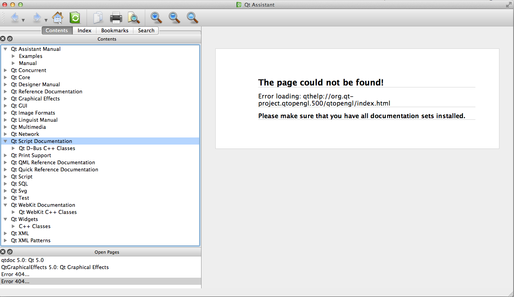Click the Find in text icon
Viewport: 514px width, 297px height.
coord(134,18)
